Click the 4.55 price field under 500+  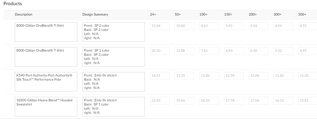click(307, 26)
